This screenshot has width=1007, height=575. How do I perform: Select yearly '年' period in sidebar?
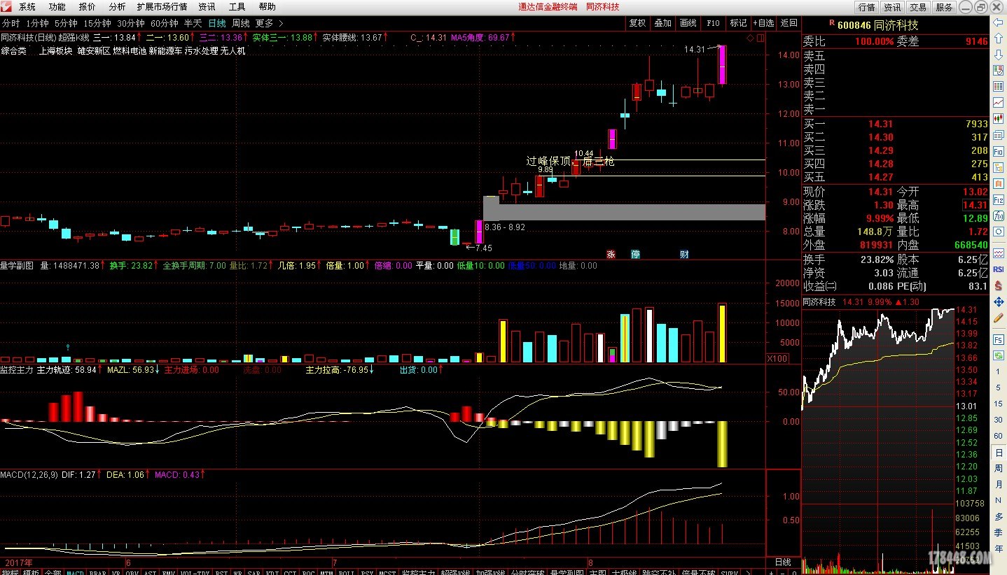(x=999, y=548)
